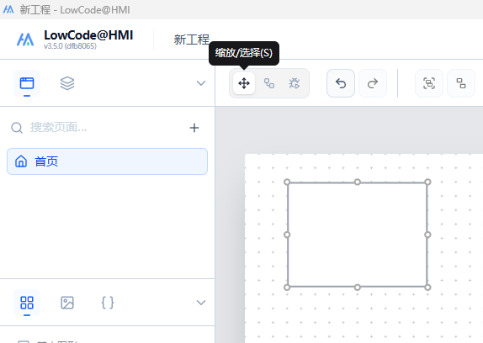Screen dimensions: 483x343
Task: Add a new page with plus
Action: (194, 128)
